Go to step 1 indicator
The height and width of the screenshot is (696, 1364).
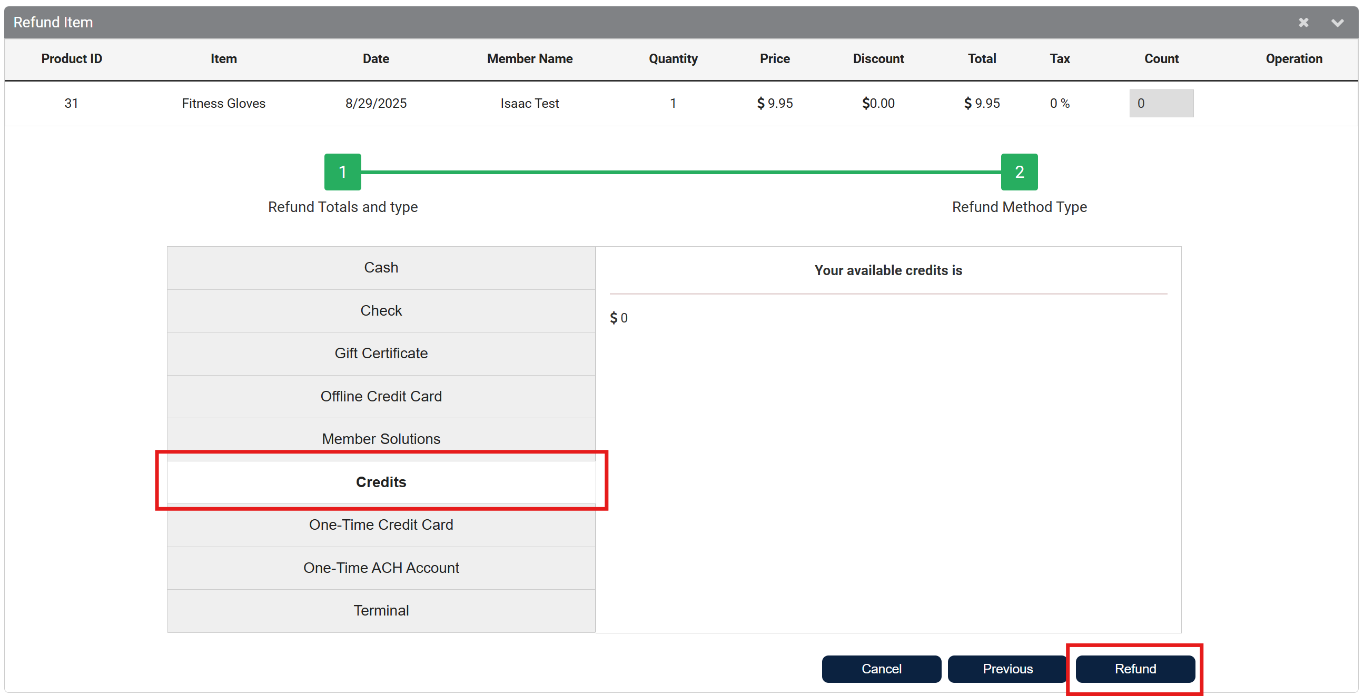click(343, 172)
